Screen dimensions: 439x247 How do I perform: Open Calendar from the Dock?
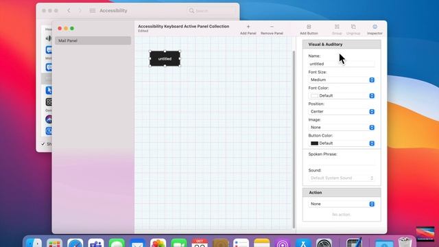200,243
